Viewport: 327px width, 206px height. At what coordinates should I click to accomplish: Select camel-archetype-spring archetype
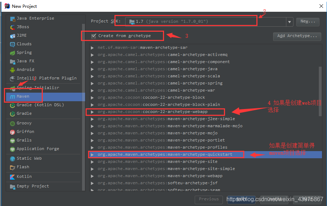coord(160,83)
